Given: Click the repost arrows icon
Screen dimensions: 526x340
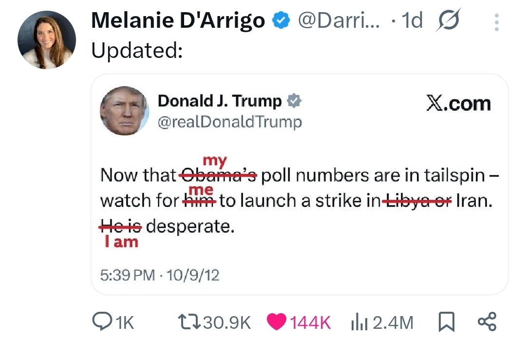Looking at the screenshot, I should [189, 321].
